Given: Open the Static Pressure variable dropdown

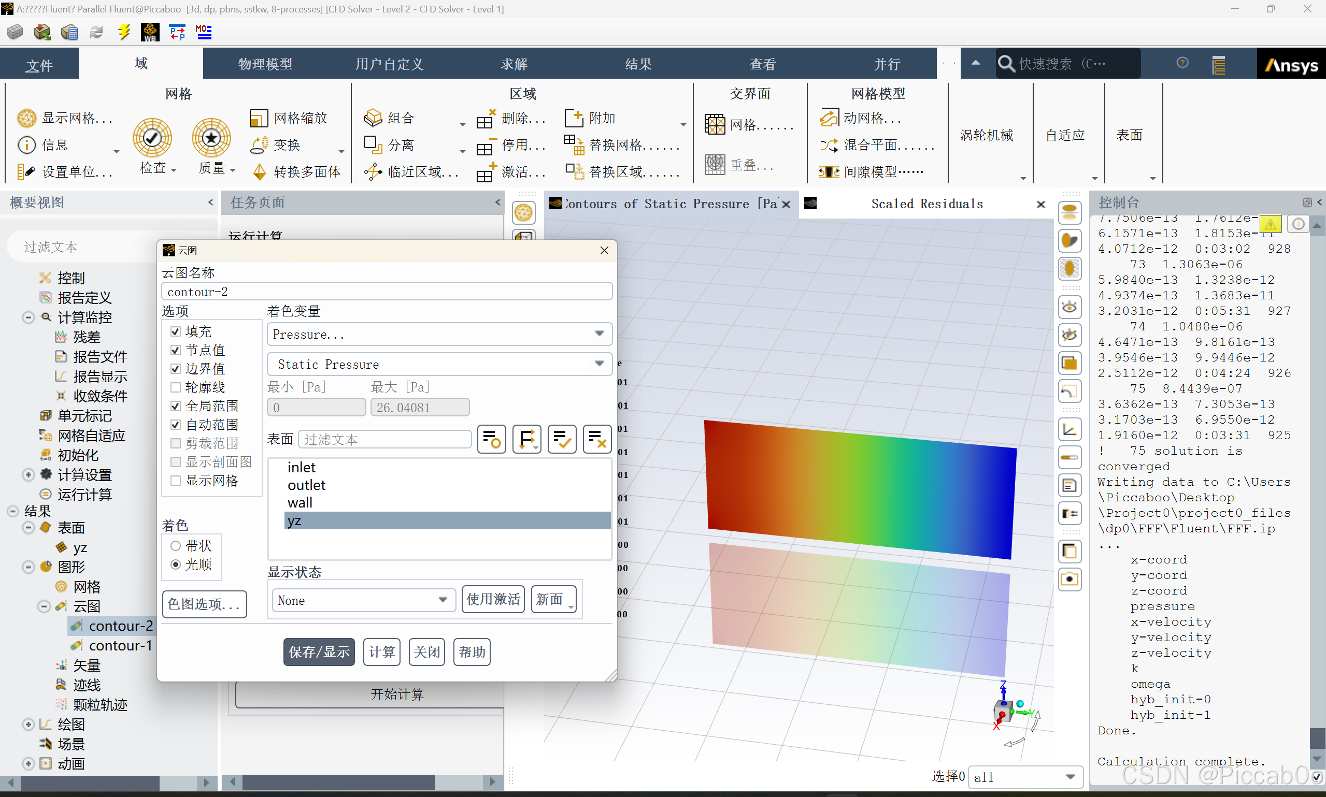Looking at the screenshot, I should tap(599, 364).
